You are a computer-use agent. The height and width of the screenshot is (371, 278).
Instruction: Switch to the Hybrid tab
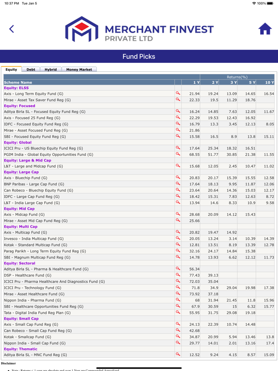(x=50, y=70)
